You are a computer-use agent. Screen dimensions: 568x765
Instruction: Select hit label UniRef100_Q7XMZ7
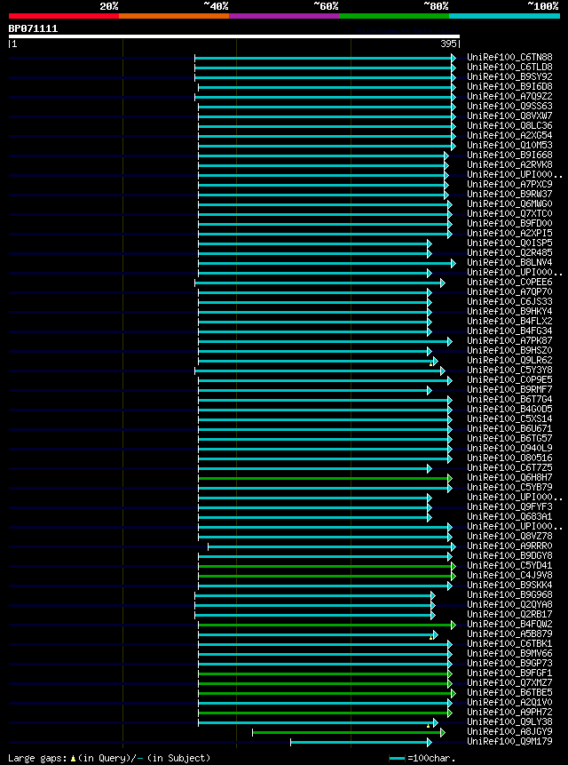pyautogui.click(x=510, y=682)
